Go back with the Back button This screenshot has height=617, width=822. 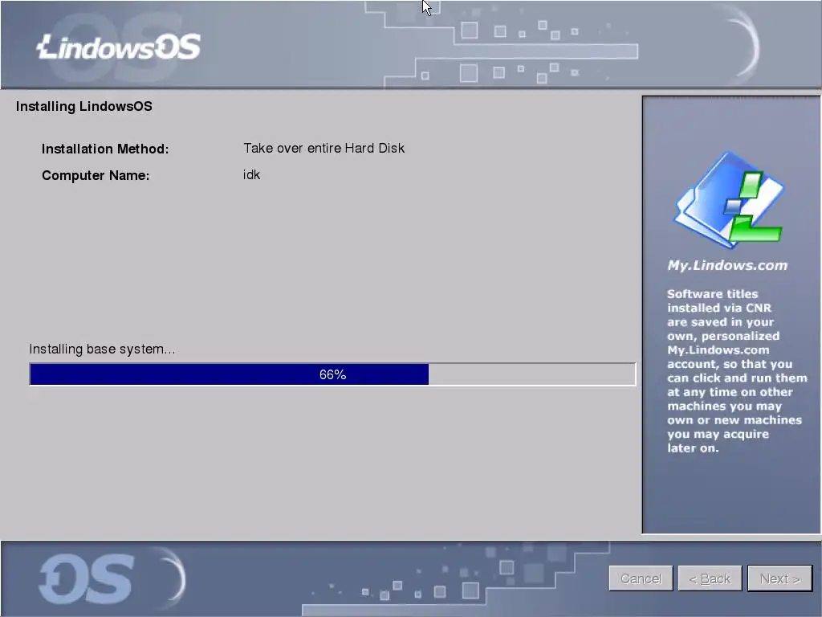point(710,578)
